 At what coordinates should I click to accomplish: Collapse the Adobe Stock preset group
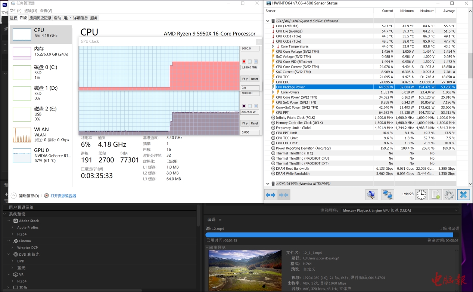click(x=9, y=221)
